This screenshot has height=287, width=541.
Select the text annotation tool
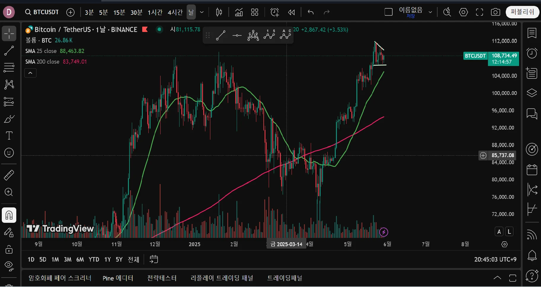click(x=9, y=136)
